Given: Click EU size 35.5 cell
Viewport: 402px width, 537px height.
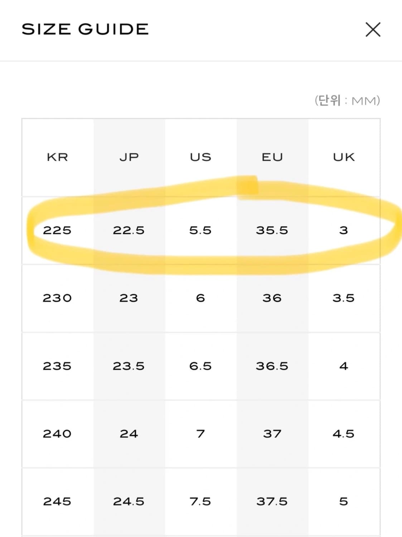Looking at the screenshot, I should pyautogui.click(x=272, y=230).
